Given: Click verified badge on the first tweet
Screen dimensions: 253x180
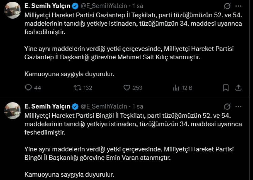Looking at the screenshot, I should coord(75,6).
